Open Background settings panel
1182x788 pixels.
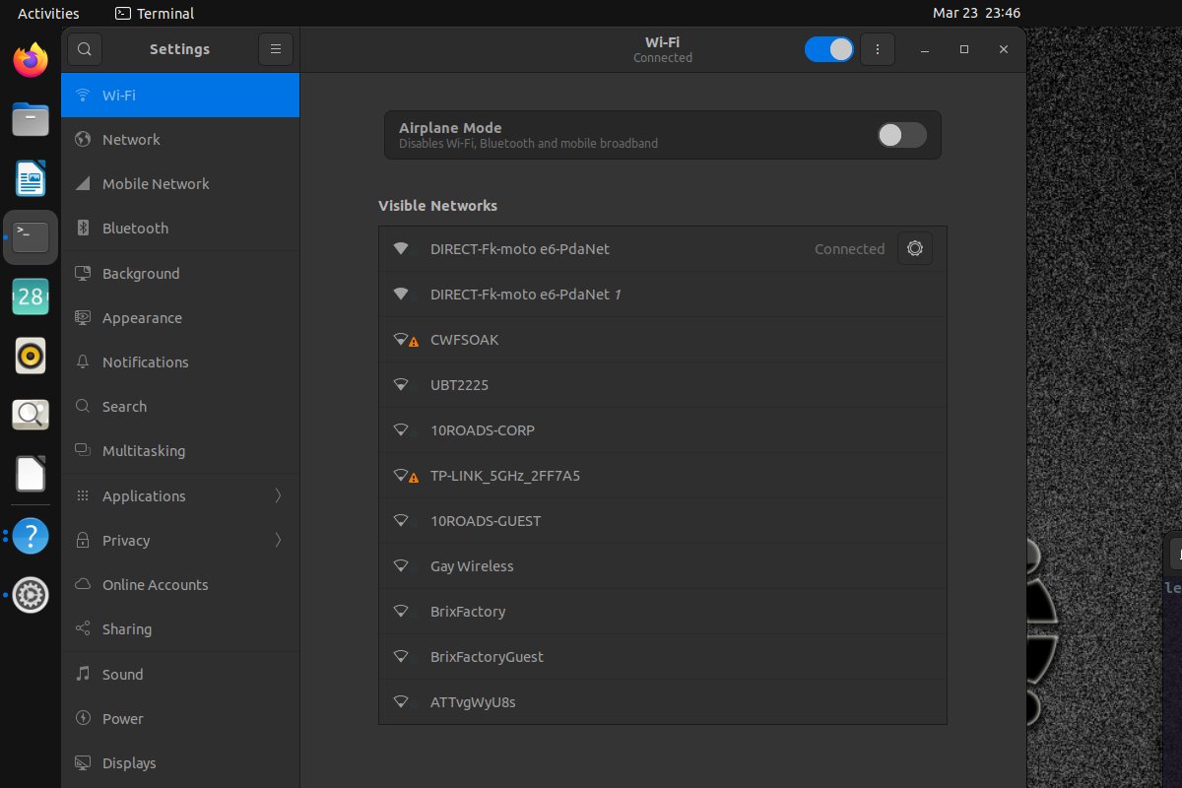tap(180, 274)
